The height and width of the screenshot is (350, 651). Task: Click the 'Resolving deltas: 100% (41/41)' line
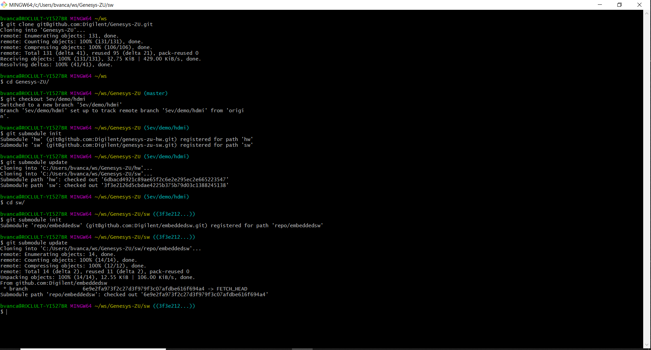click(x=57, y=65)
